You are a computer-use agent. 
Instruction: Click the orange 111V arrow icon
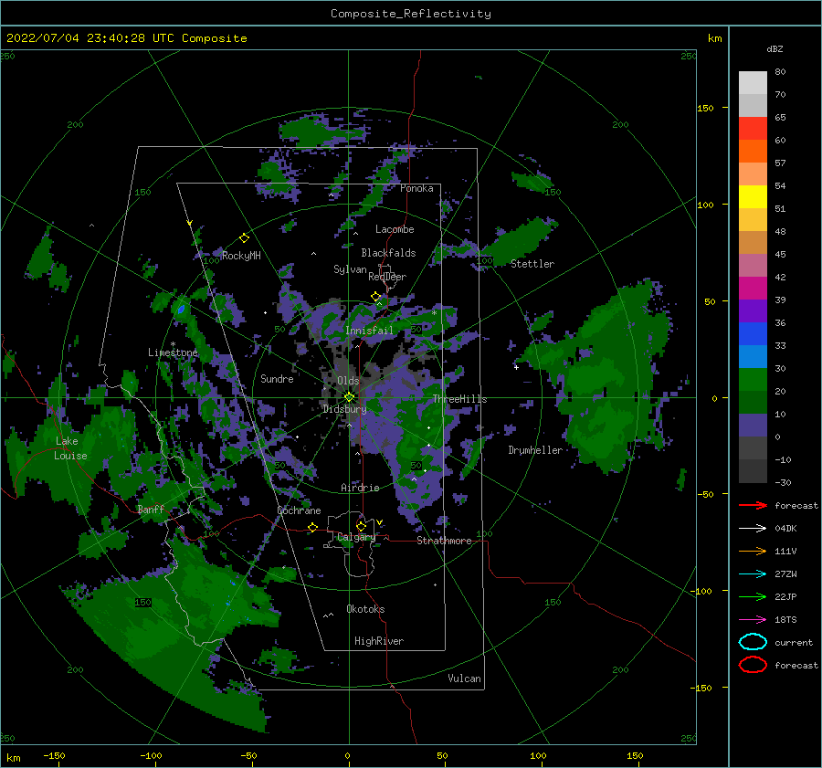pyautogui.click(x=753, y=551)
